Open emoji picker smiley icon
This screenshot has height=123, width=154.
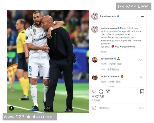click(94, 108)
